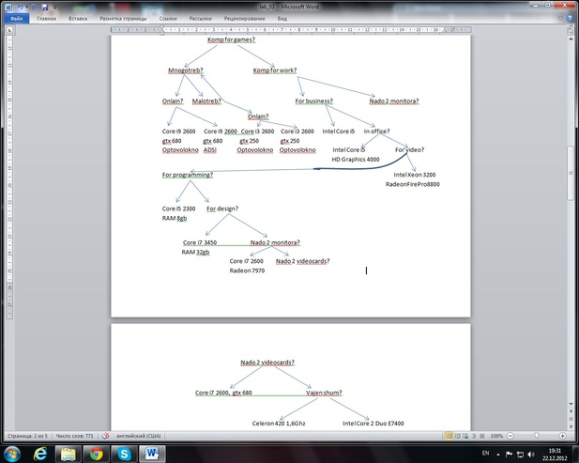The width and height of the screenshot is (579, 463).
Task: Open Internet Explorer from the taskbar
Action: (x=40, y=454)
